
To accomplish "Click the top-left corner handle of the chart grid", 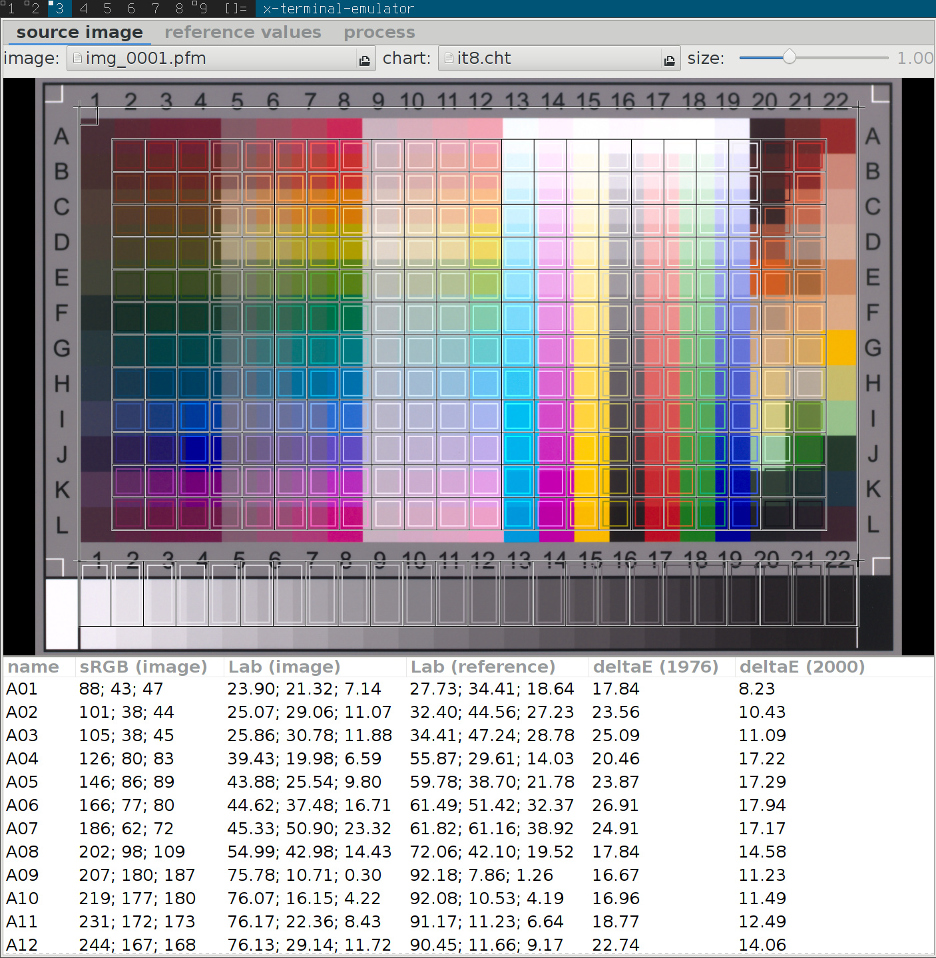I will coord(79,106).
